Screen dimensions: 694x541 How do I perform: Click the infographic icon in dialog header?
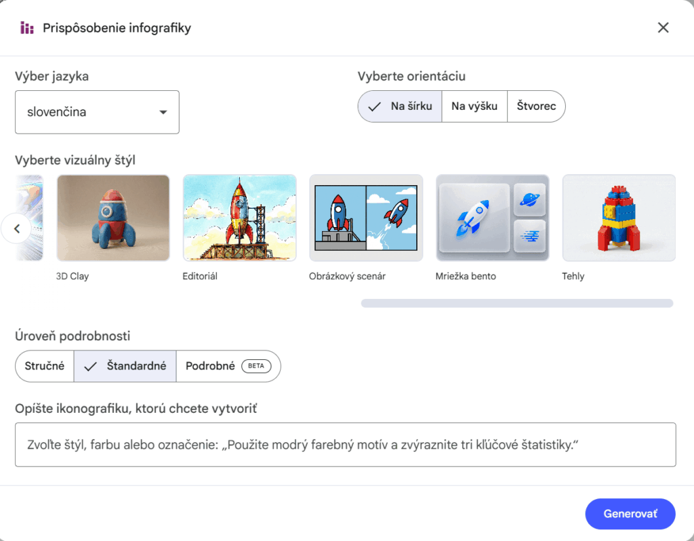pyautogui.click(x=27, y=28)
